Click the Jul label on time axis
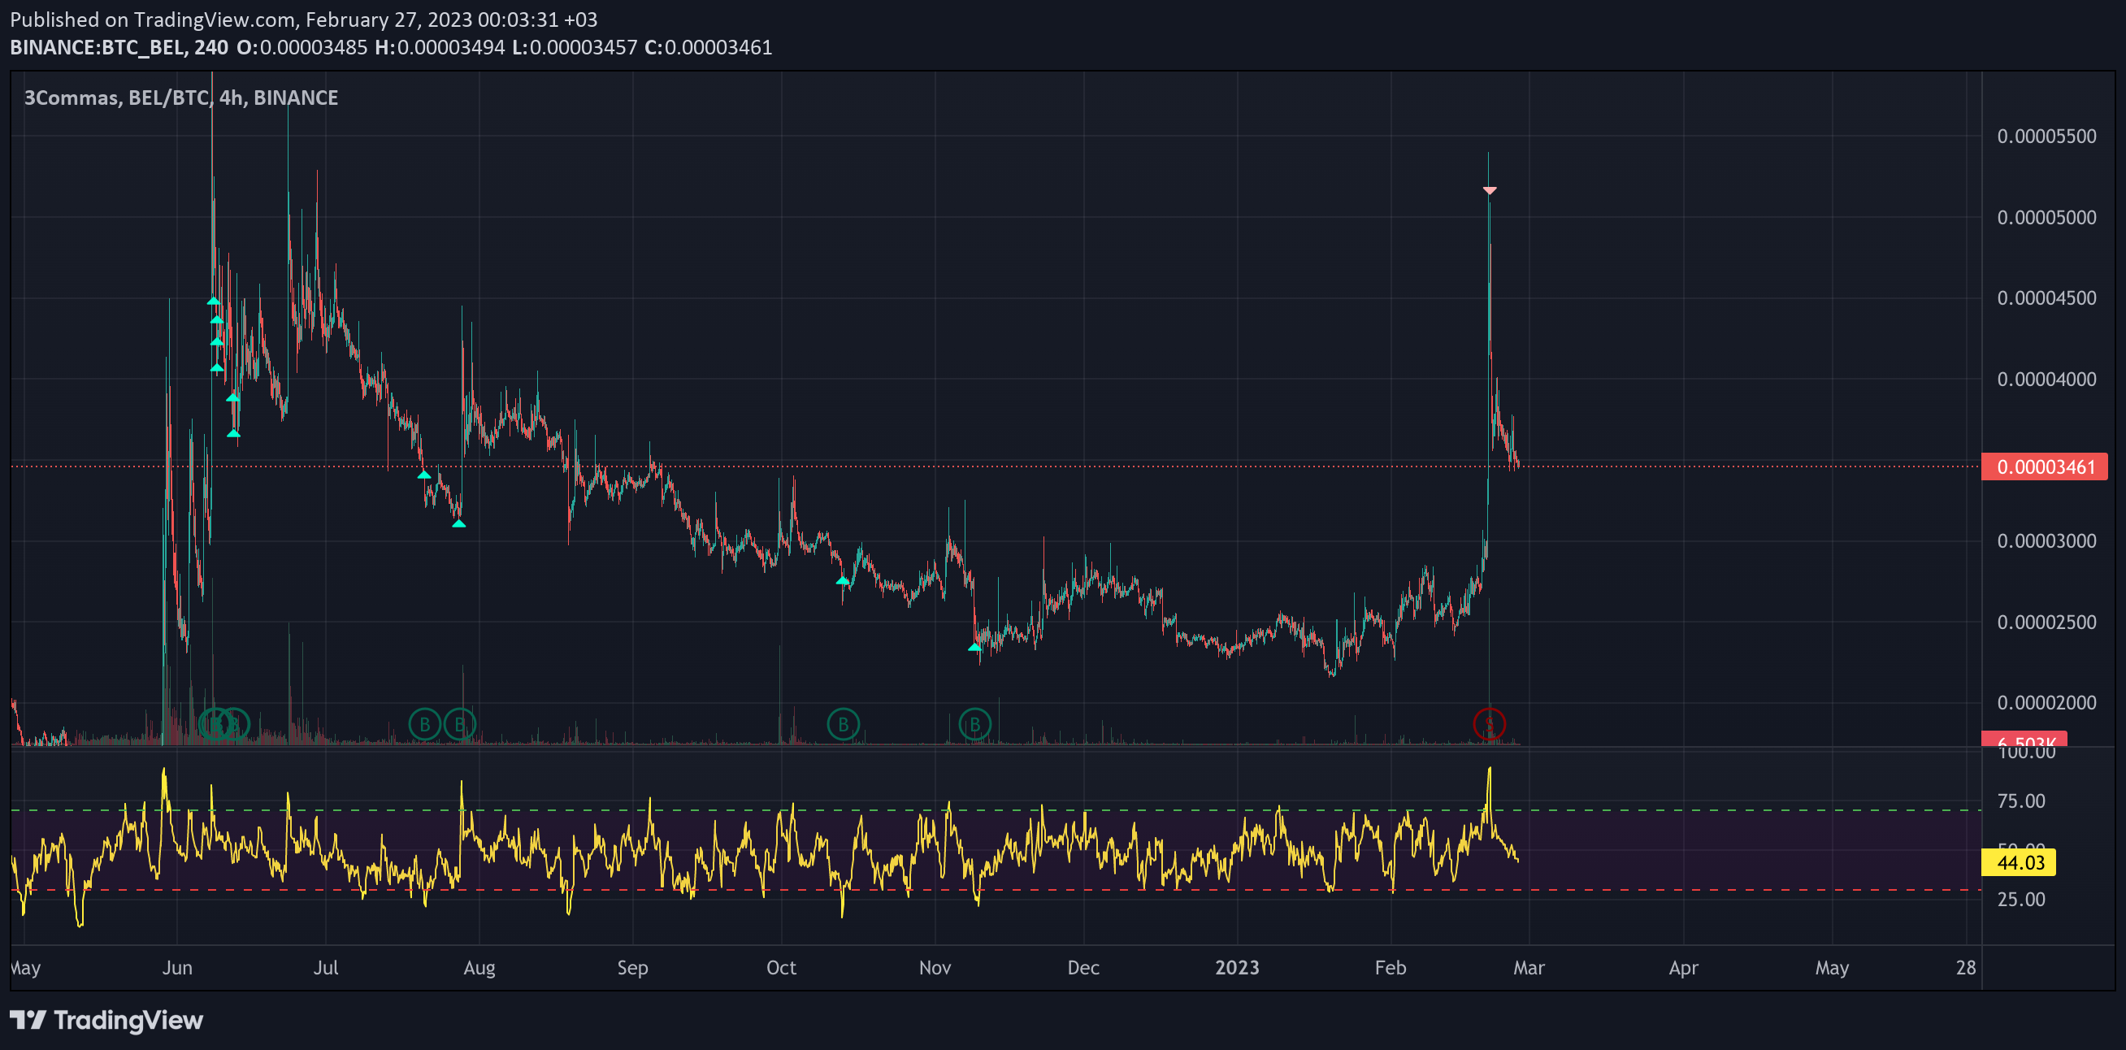This screenshot has height=1050, width=2126. [326, 967]
